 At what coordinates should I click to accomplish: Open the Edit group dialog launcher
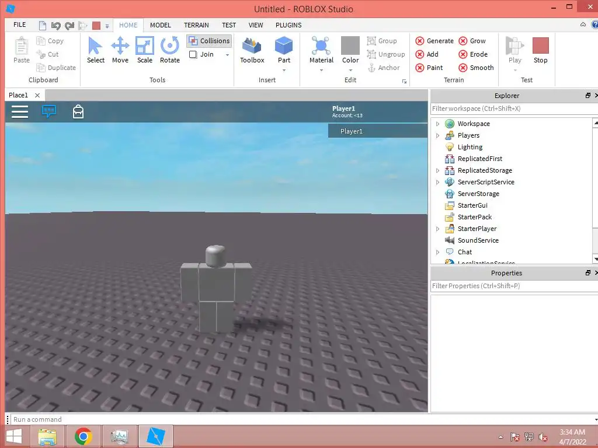pyautogui.click(x=404, y=81)
